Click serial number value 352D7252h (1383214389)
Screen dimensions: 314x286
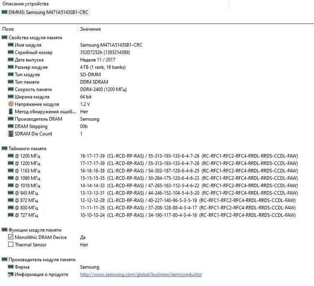pyautogui.click(x=105, y=52)
